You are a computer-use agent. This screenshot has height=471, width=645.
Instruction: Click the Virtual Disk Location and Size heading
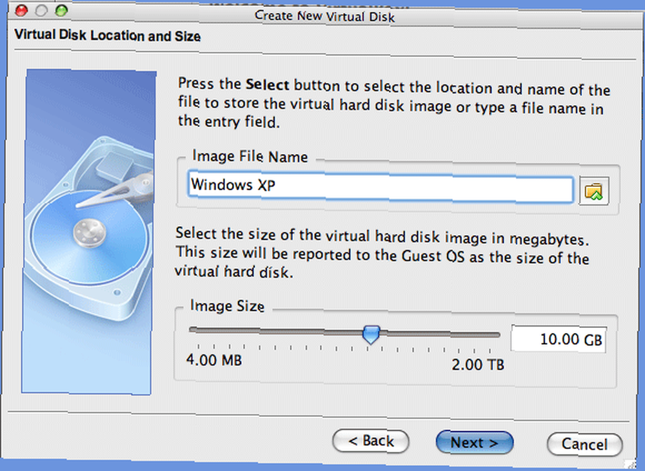click(107, 35)
